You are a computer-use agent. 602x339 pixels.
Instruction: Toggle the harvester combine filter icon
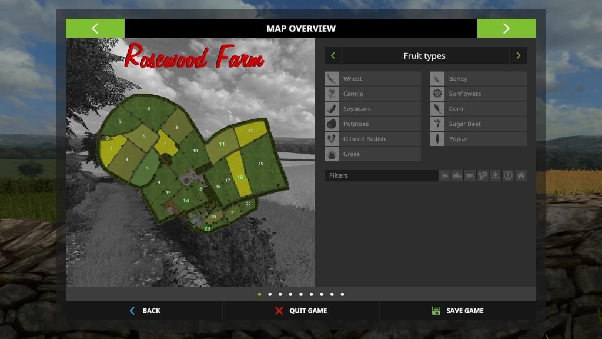(x=457, y=175)
